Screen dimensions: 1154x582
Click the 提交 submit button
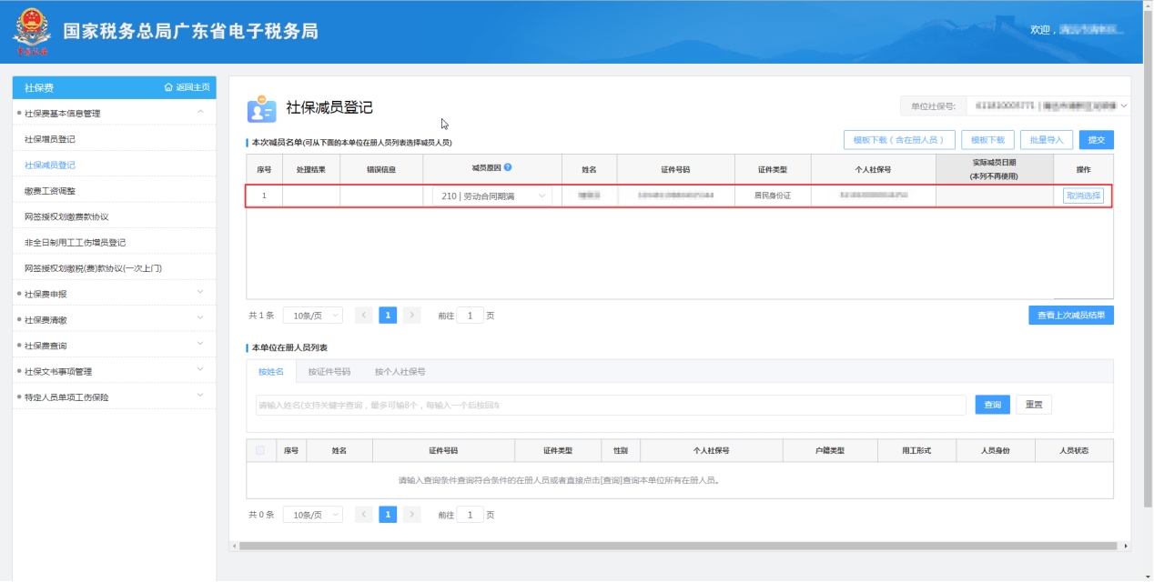(1096, 140)
